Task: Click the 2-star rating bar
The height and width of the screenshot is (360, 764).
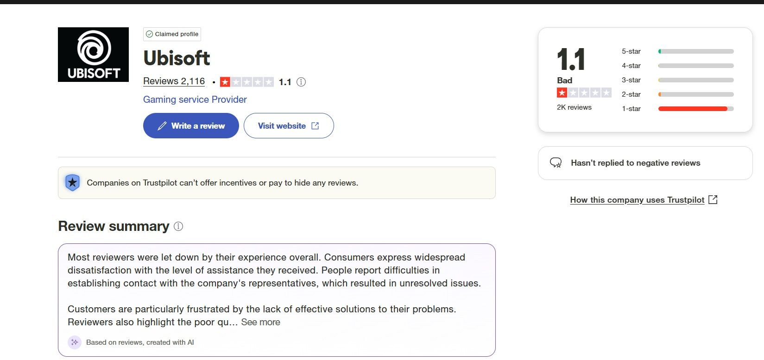Action: [x=695, y=94]
